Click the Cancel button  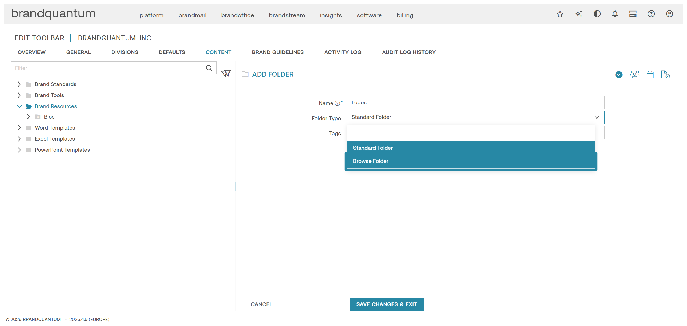(262, 304)
